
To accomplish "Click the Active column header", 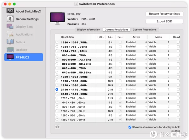I will tap(136, 37).
